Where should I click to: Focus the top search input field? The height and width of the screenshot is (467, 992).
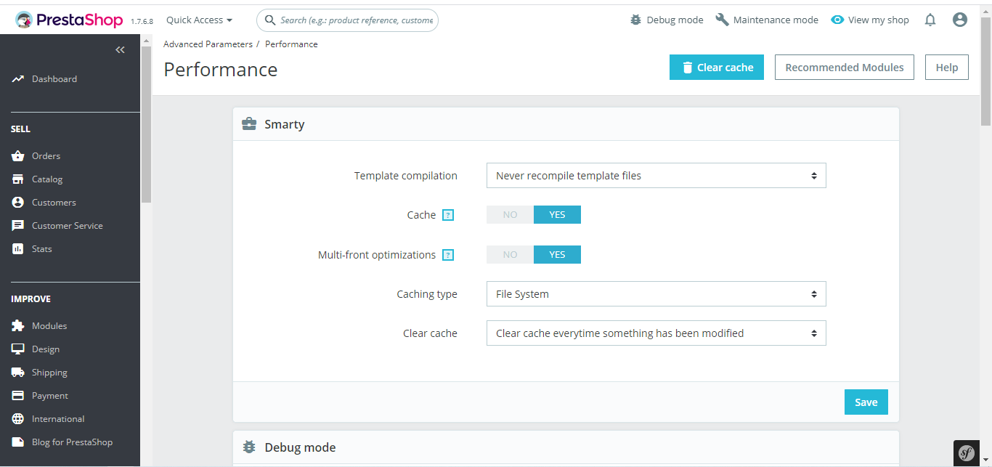(356, 20)
